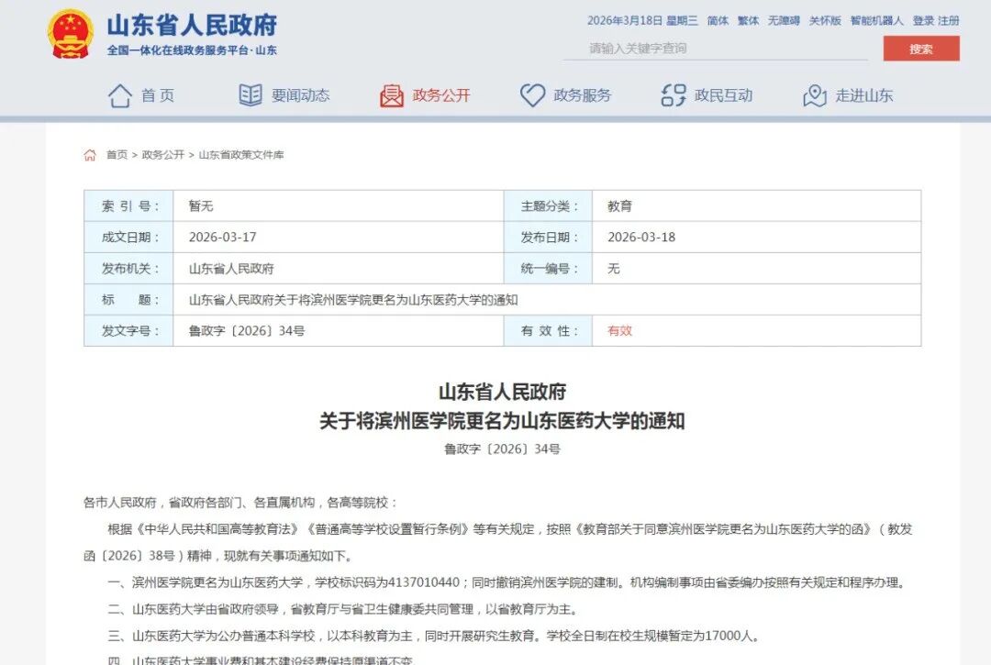
Task: Click the interaction icon beside 政民互动
Action: point(674,95)
